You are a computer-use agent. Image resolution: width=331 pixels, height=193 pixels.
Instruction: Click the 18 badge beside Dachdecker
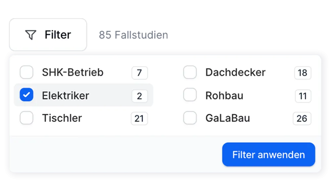point(303,73)
